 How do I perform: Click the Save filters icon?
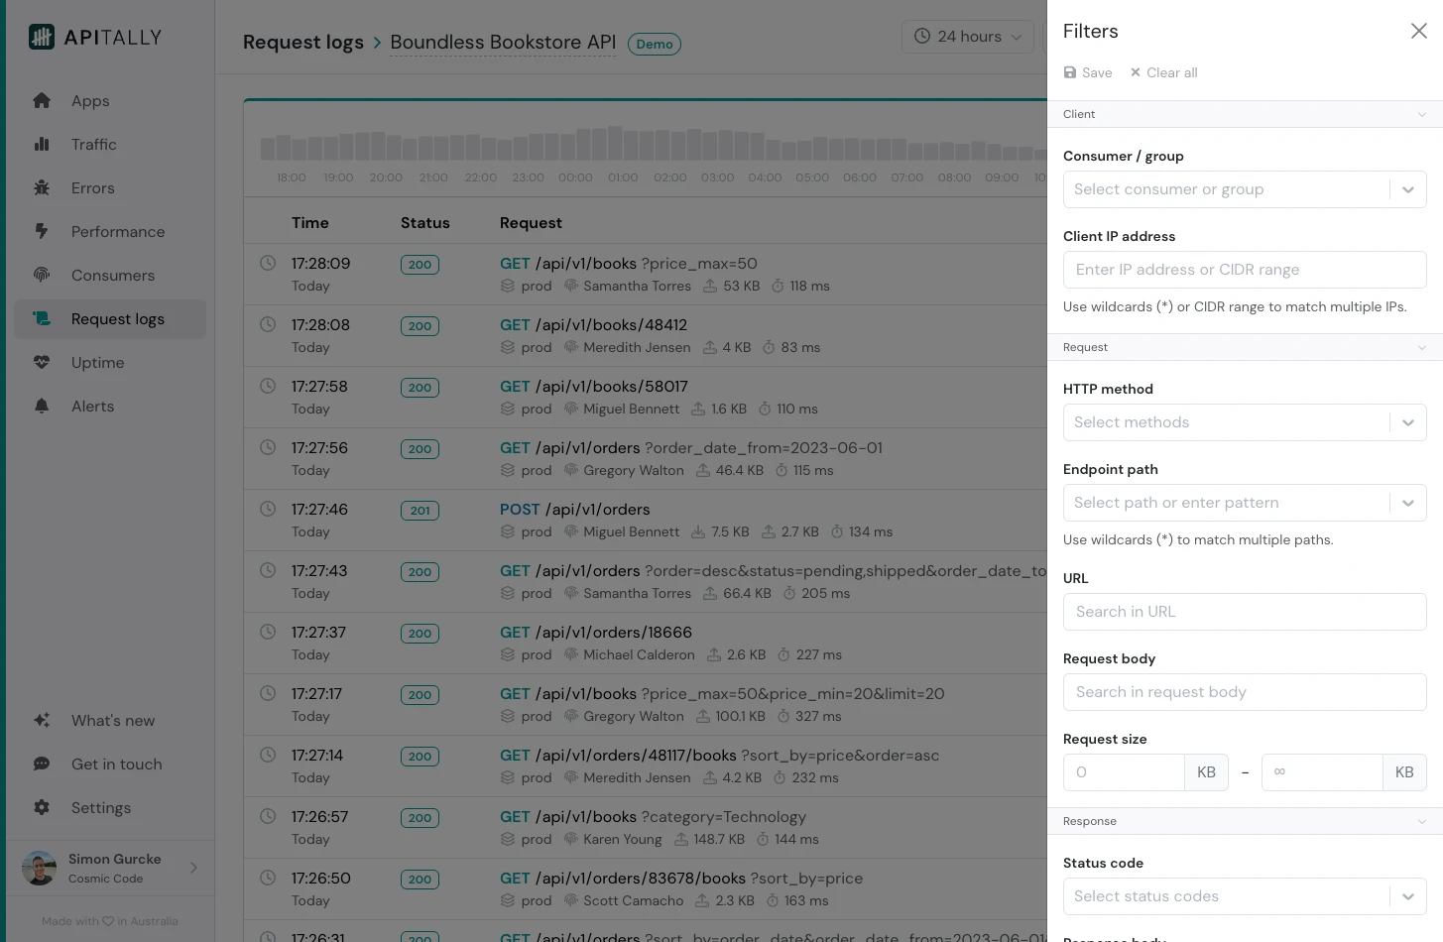pyautogui.click(x=1070, y=72)
